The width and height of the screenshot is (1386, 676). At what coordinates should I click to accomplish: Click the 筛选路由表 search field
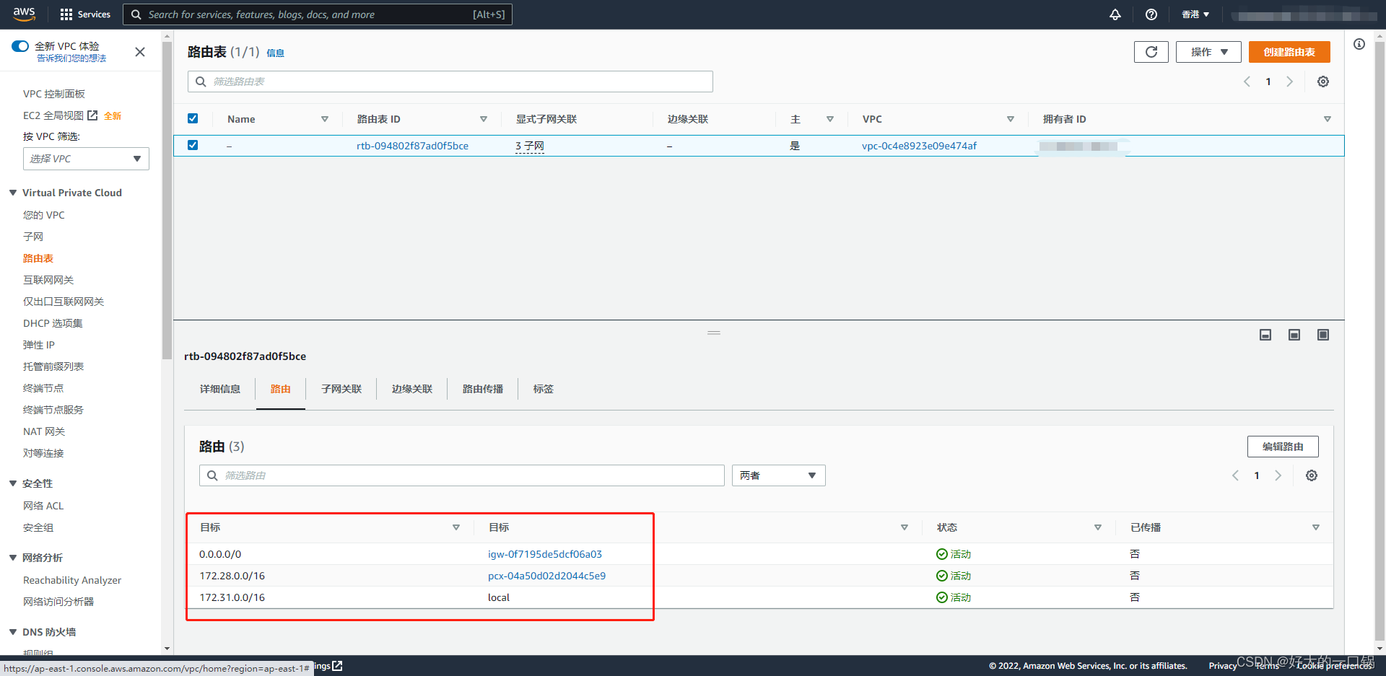coord(450,82)
